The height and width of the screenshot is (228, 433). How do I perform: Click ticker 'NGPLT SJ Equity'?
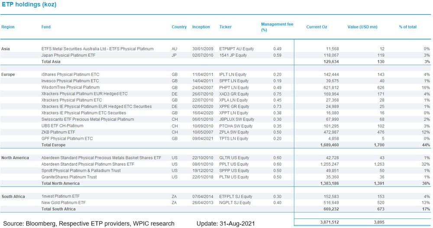point(235,202)
